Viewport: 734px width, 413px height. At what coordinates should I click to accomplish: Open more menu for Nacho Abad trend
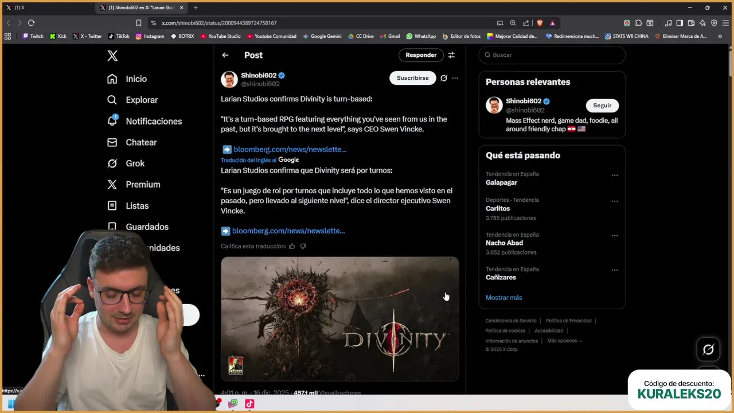click(615, 235)
